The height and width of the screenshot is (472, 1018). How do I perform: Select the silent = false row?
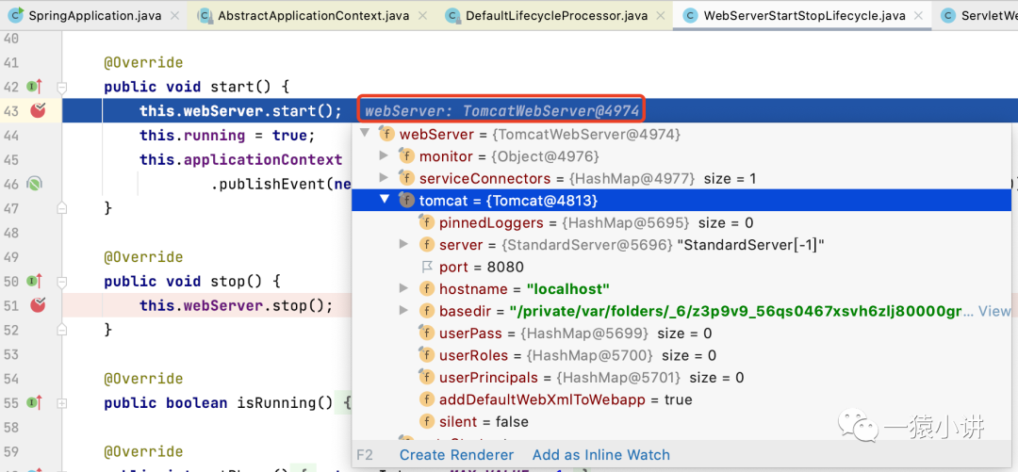[681, 421]
